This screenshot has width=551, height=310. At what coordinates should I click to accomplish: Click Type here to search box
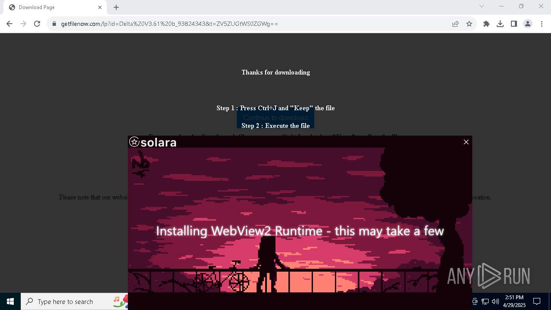74,301
